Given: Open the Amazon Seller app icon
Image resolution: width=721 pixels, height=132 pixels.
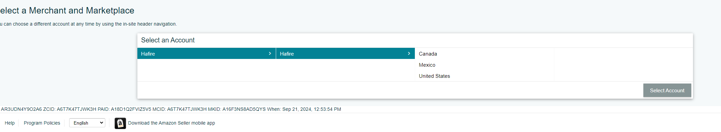Looking at the screenshot, I should [x=120, y=123].
